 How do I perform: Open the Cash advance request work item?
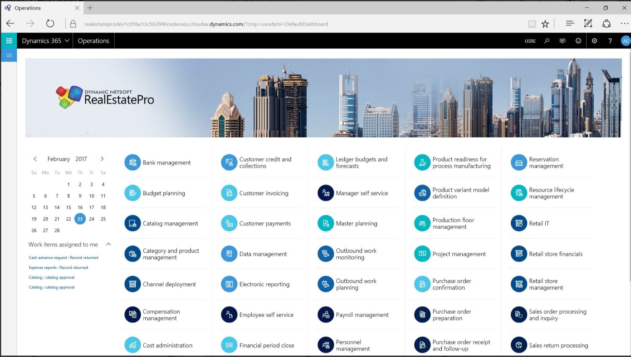pyautogui.click(x=63, y=258)
